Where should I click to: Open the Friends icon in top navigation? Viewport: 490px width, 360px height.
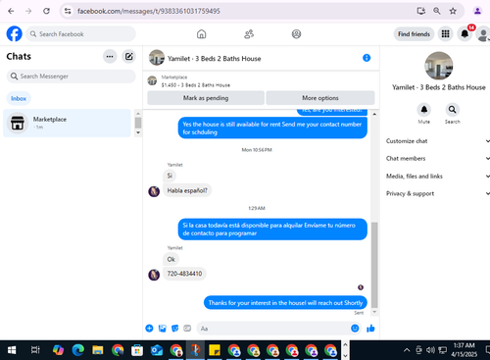pyautogui.click(x=249, y=34)
